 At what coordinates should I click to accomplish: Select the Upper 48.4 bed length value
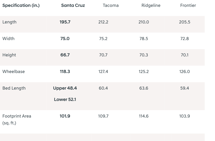coord(65,88)
